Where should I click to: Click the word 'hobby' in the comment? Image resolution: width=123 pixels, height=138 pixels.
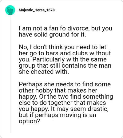(44, 90)
